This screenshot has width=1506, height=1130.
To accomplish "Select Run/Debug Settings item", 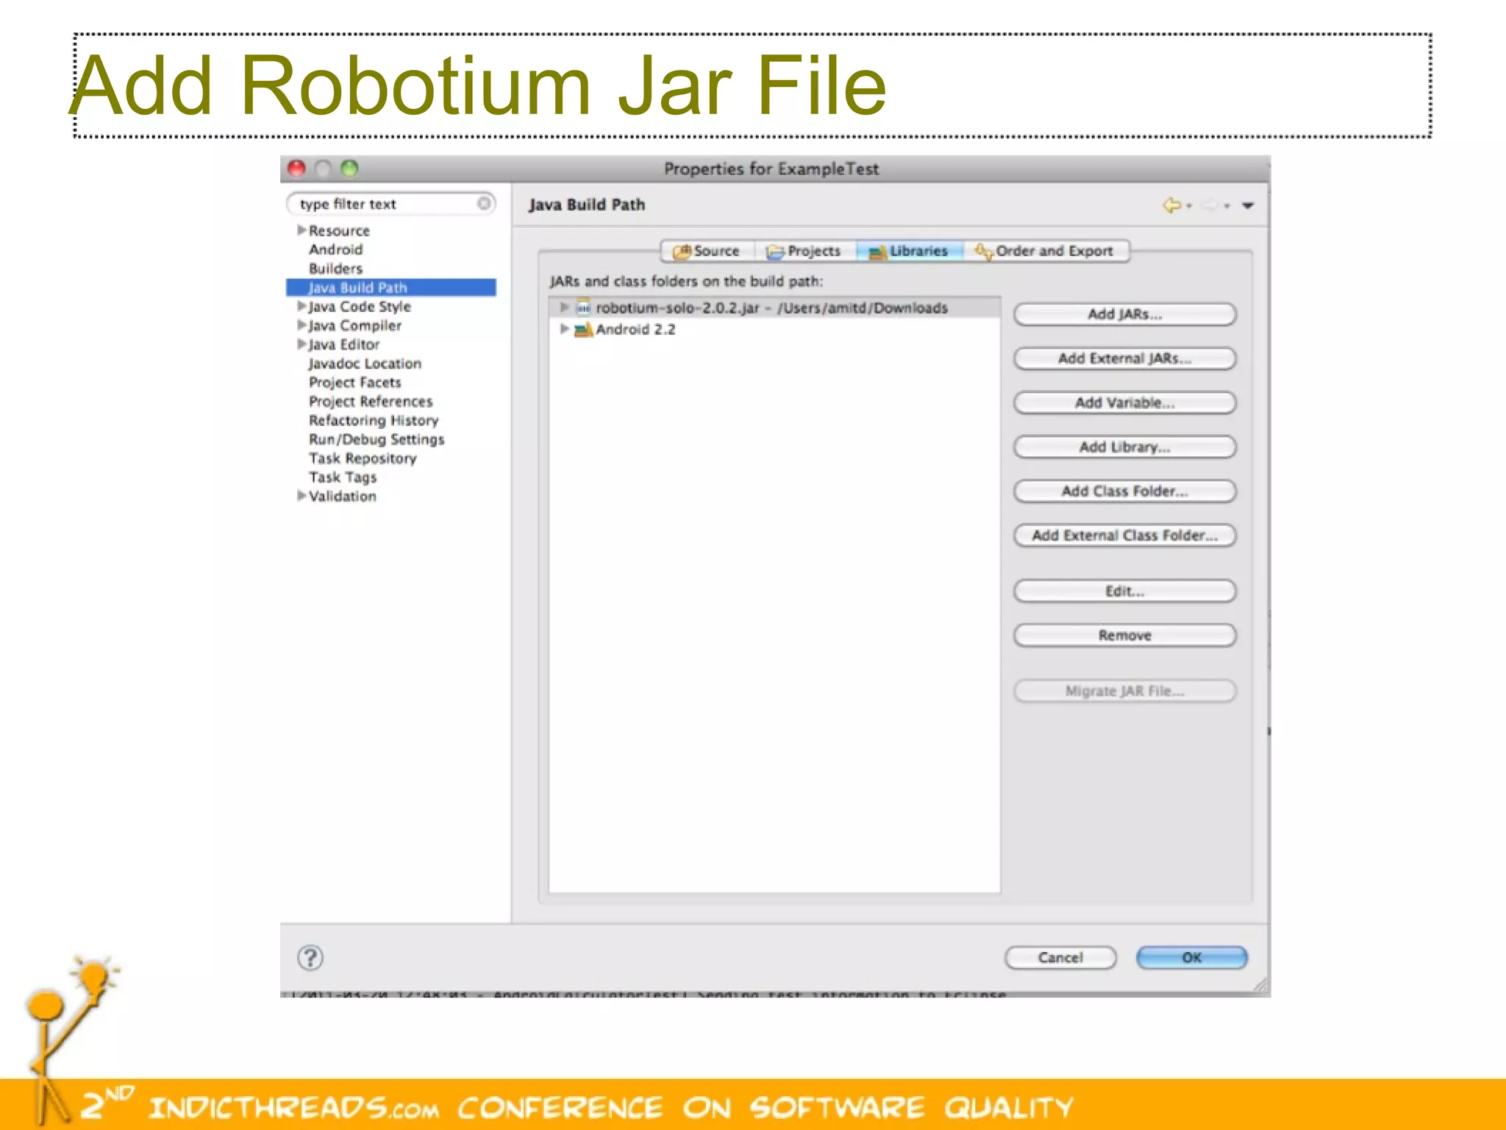I will point(377,440).
